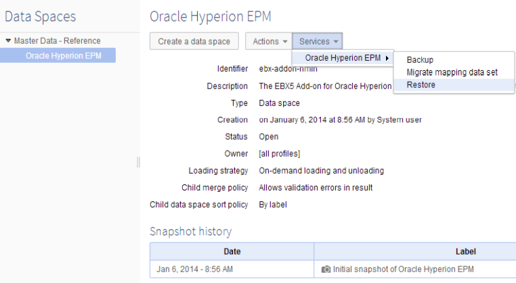Click the Snapshot history heading
Viewport: 516px width, 283px height.
(x=190, y=232)
